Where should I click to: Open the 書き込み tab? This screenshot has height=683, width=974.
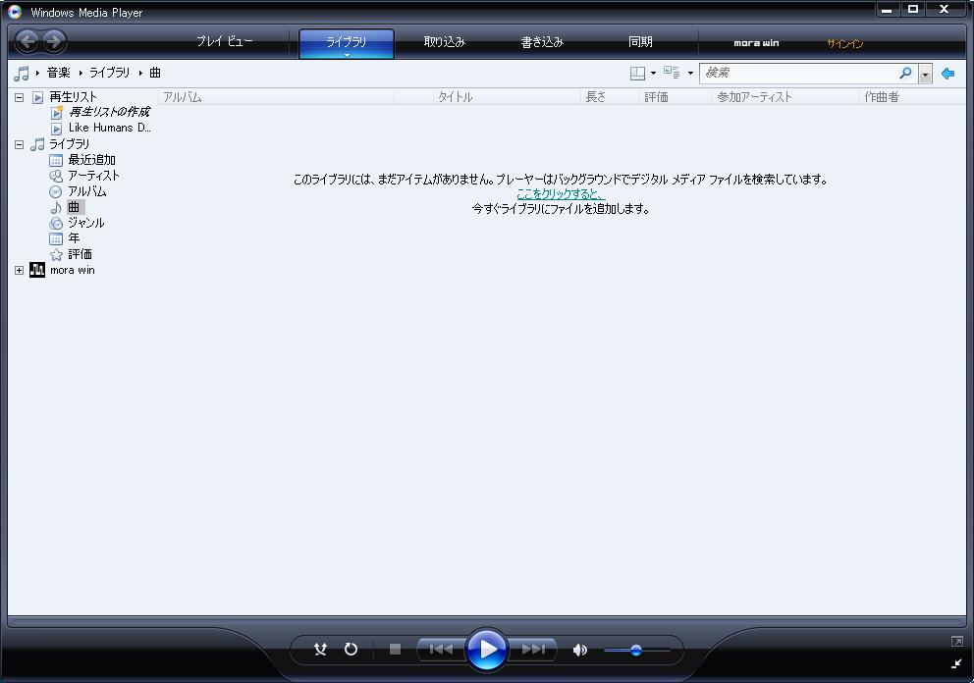click(542, 42)
